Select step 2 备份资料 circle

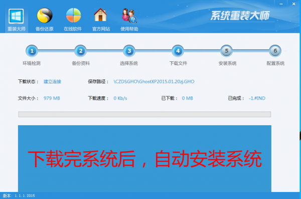(80, 51)
